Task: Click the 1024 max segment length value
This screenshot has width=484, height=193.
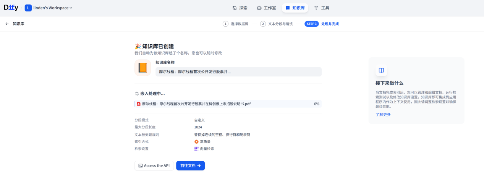Action: 198,127
